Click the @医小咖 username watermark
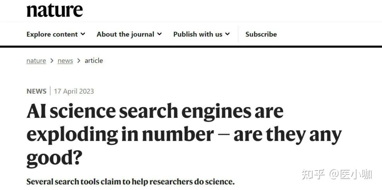 [x=351, y=174]
